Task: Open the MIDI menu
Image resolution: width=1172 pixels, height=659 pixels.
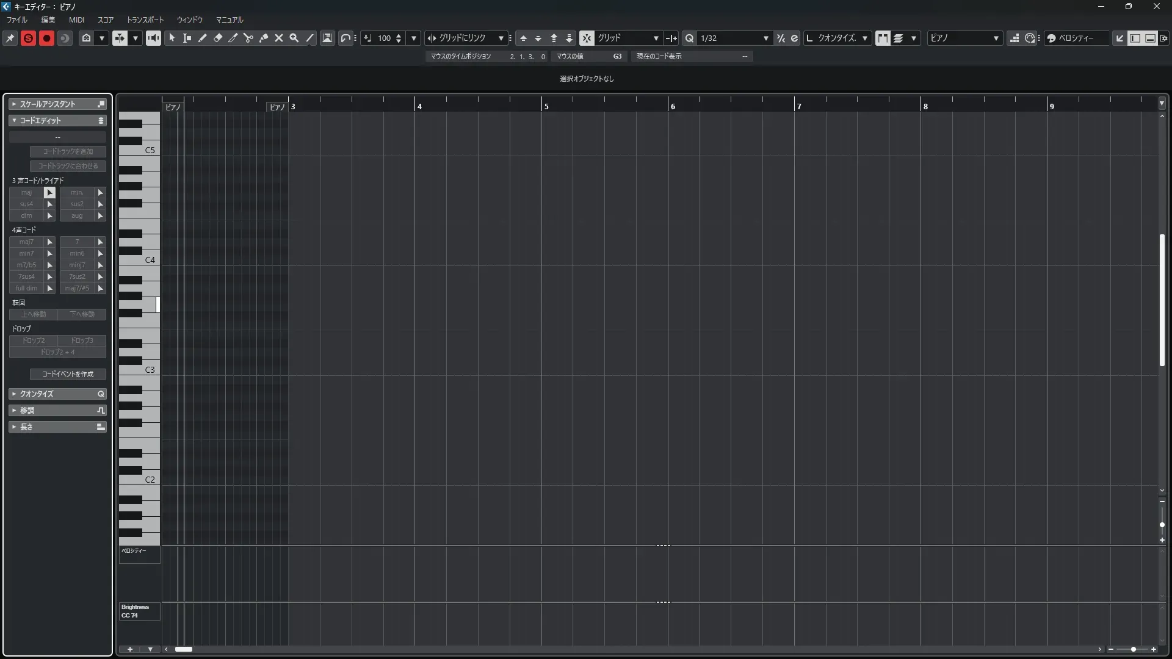Action: click(x=76, y=20)
